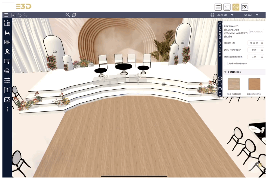Select the Shape / Volumetry tab

tap(220, 42)
